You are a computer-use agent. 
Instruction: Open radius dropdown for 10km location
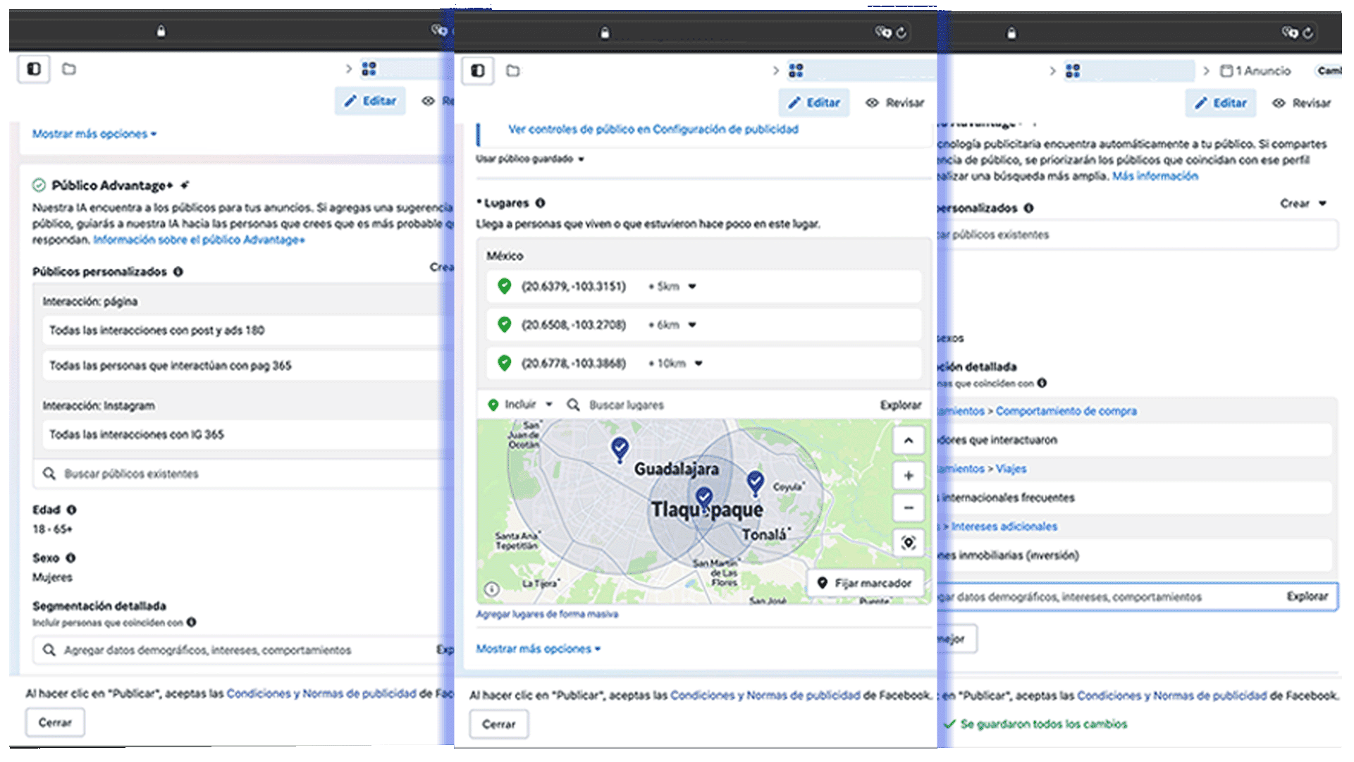(x=698, y=364)
